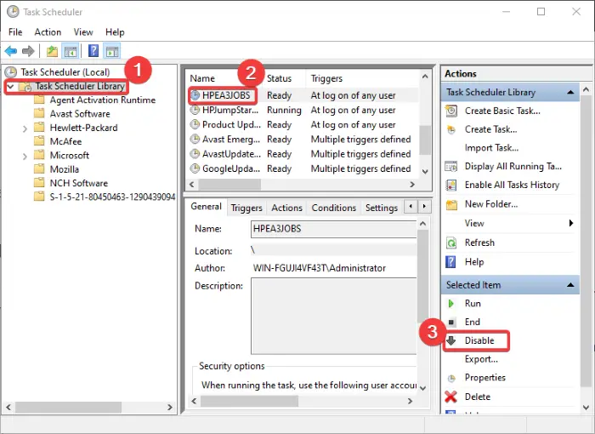Click the Display All Running Tasks icon

[451, 167]
